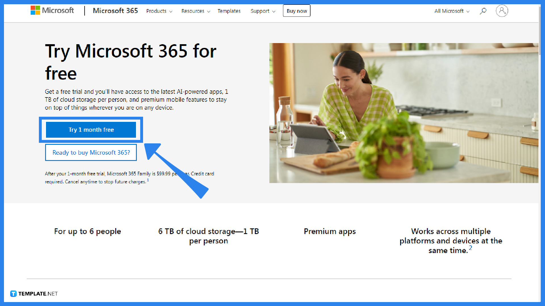Expand the Products dropdown menu
Viewport: 545px width, 306px height.
pyautogui.click(x=159, y=11)
